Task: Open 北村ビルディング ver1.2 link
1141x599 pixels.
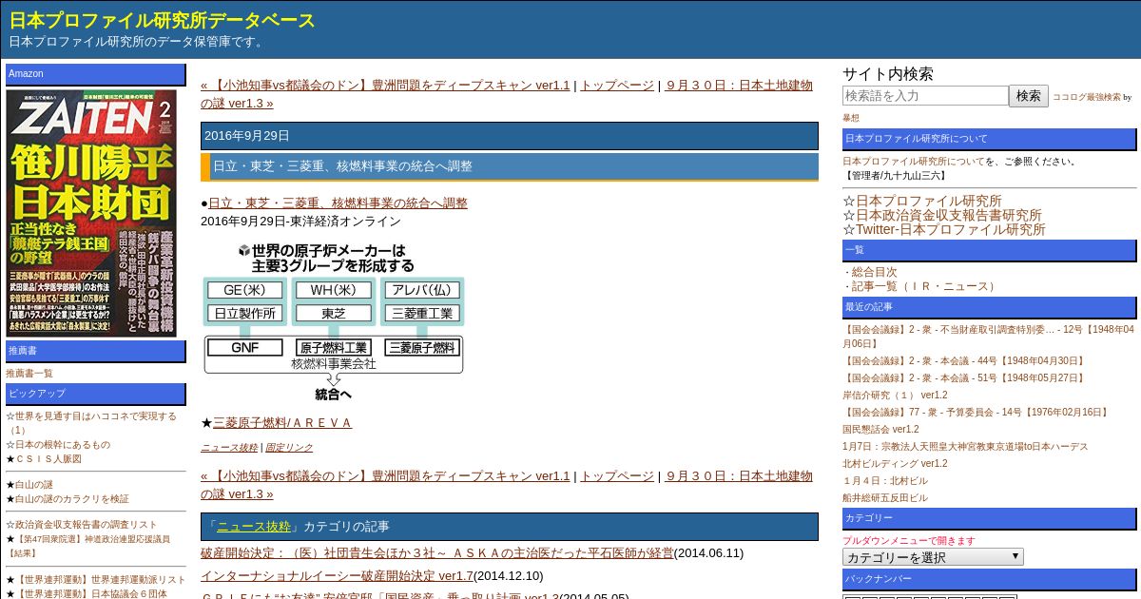Action: click(895, 464)
